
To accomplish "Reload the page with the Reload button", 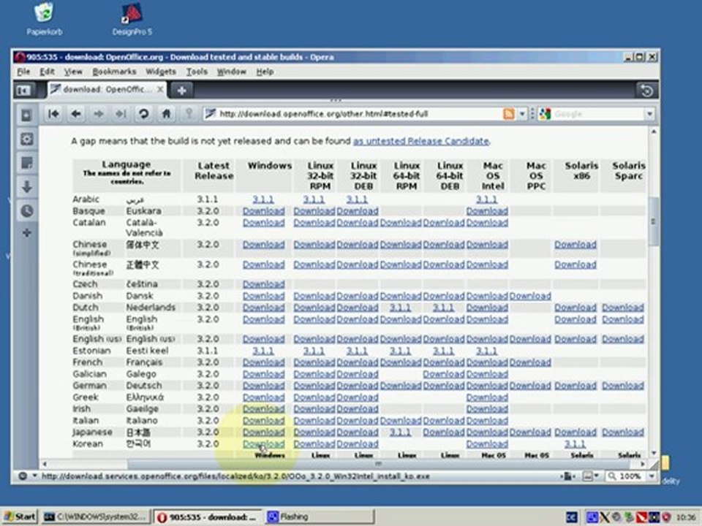I will pos(143,114).
